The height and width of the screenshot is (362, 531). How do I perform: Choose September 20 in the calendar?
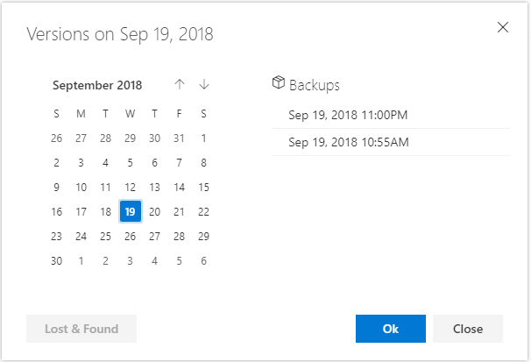click(154, 211)
